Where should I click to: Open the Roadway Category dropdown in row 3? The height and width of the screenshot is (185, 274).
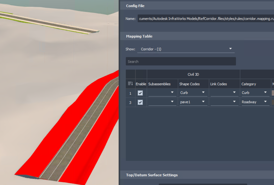click(255, 102)
